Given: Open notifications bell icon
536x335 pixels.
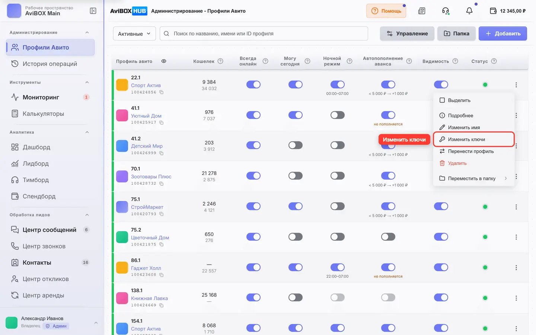Looking at the screenshot, I should [x=469, y=11].
